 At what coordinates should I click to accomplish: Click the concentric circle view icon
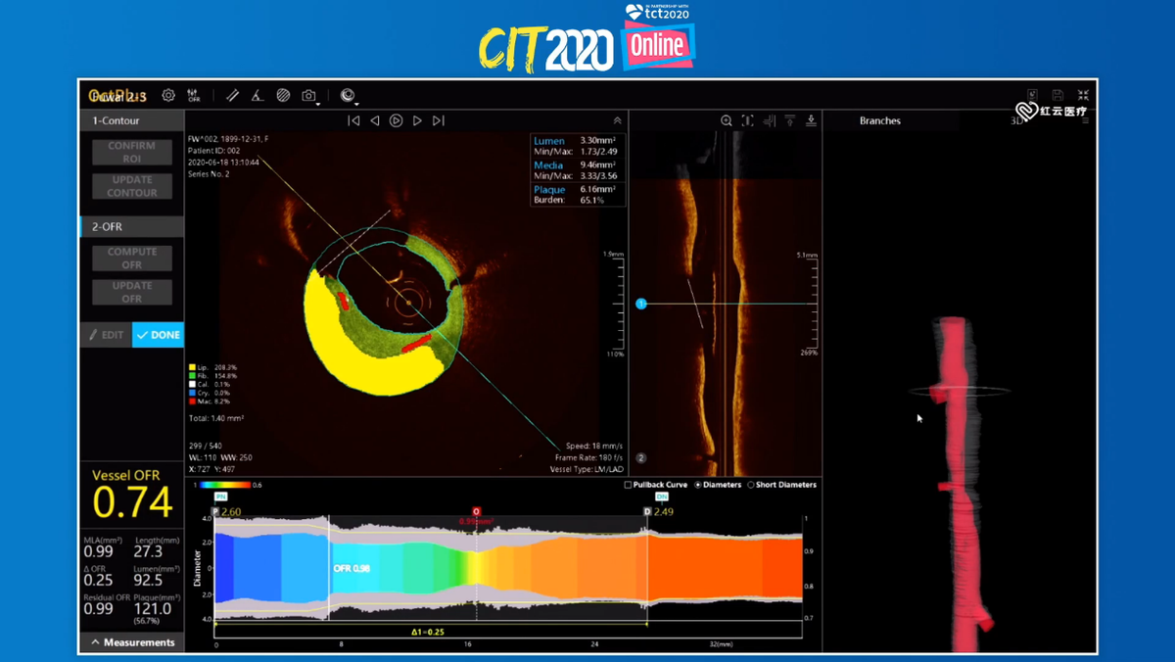(x=347, y=95)
